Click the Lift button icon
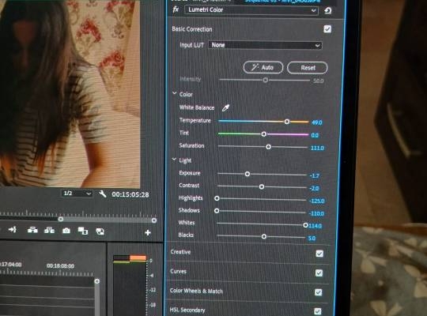Screen dimensions: 427x316 [x=32, y=230]
